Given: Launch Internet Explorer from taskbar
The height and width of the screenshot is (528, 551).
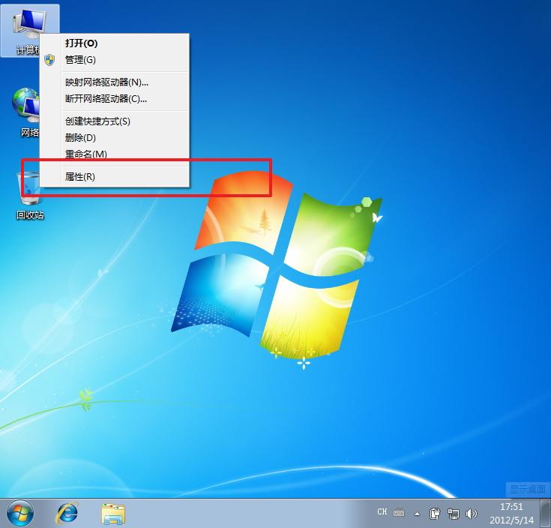Looking at the screenshot, I should [67, 514].
